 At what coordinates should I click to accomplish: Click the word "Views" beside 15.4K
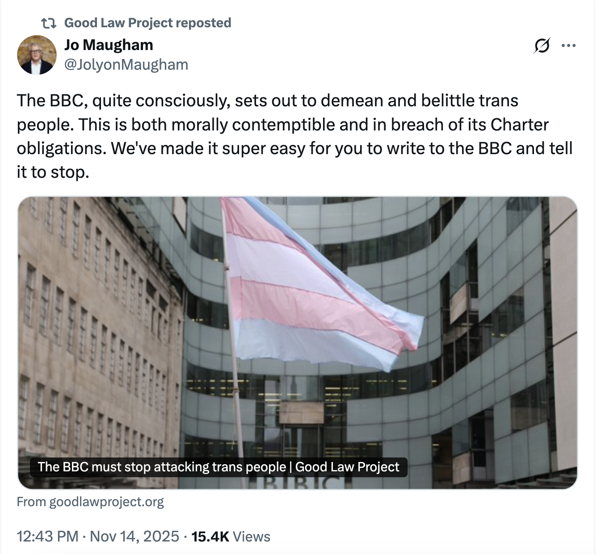252,536
